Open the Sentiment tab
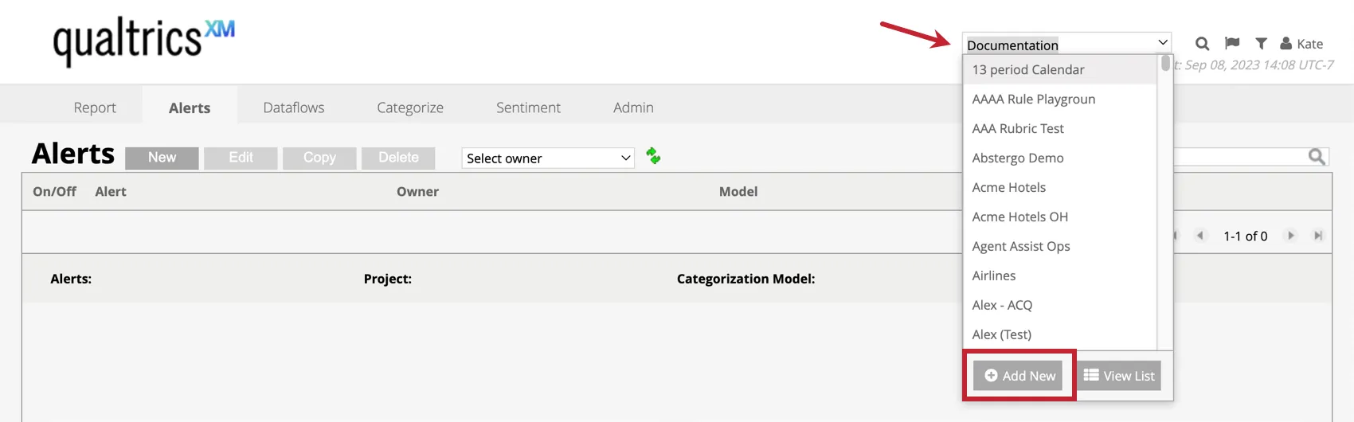 528,107
